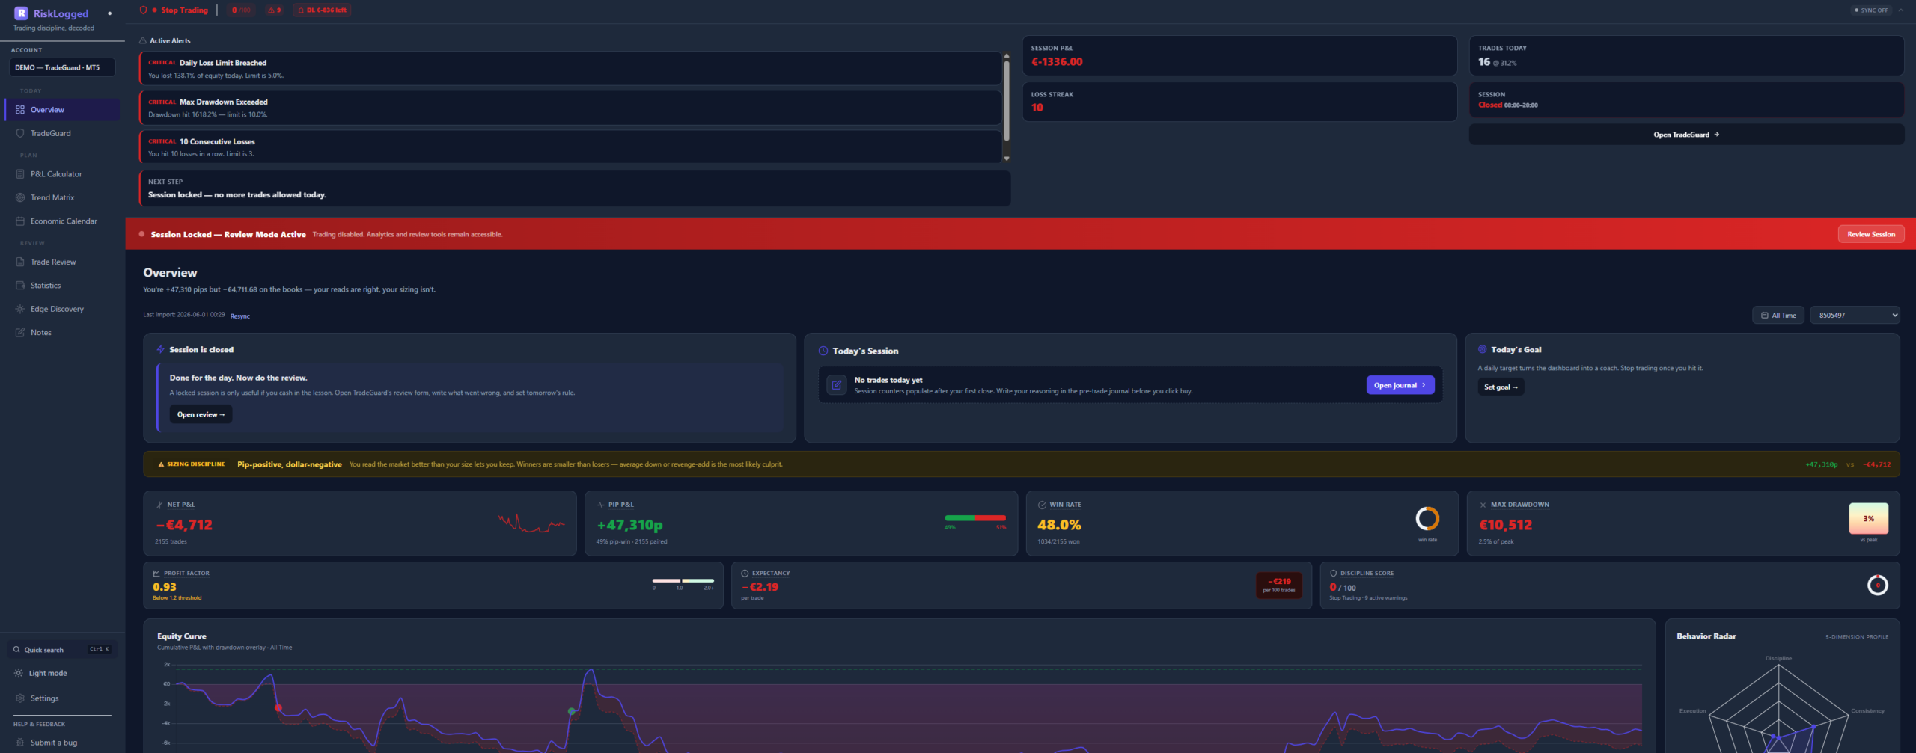Click the Quick search magnifier icon

pyautogui.click(x=16, y=650)
